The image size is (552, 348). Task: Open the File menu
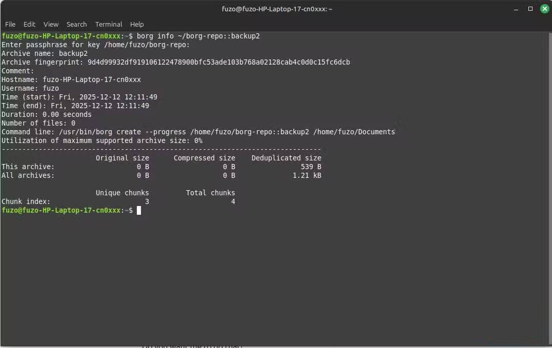pos(10,24)
